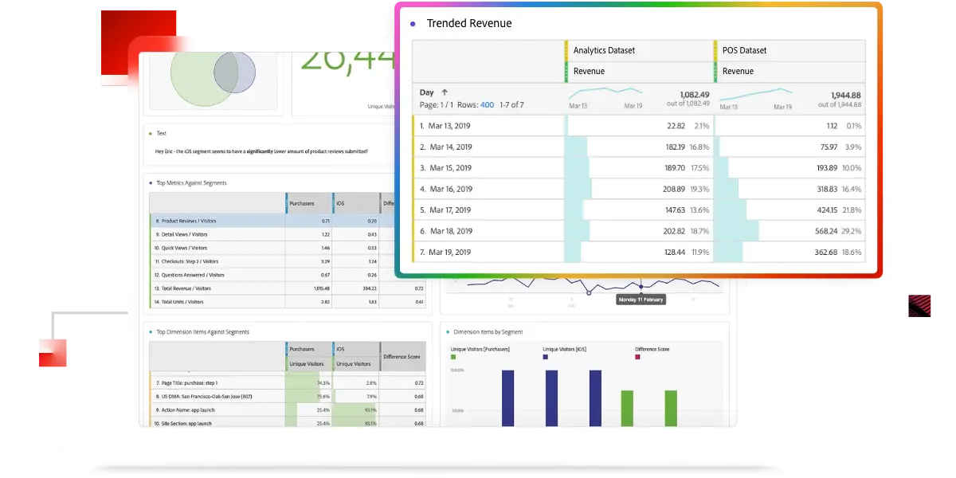Click the POS Dataset revenue sparkline
The height and width of the screenshot is (478, 956).
coord(755,95)
